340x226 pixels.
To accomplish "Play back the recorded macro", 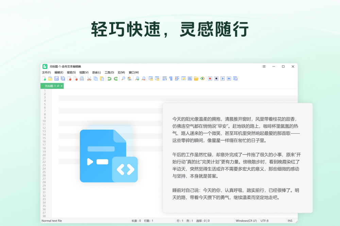I will click(x=223, y=78).
